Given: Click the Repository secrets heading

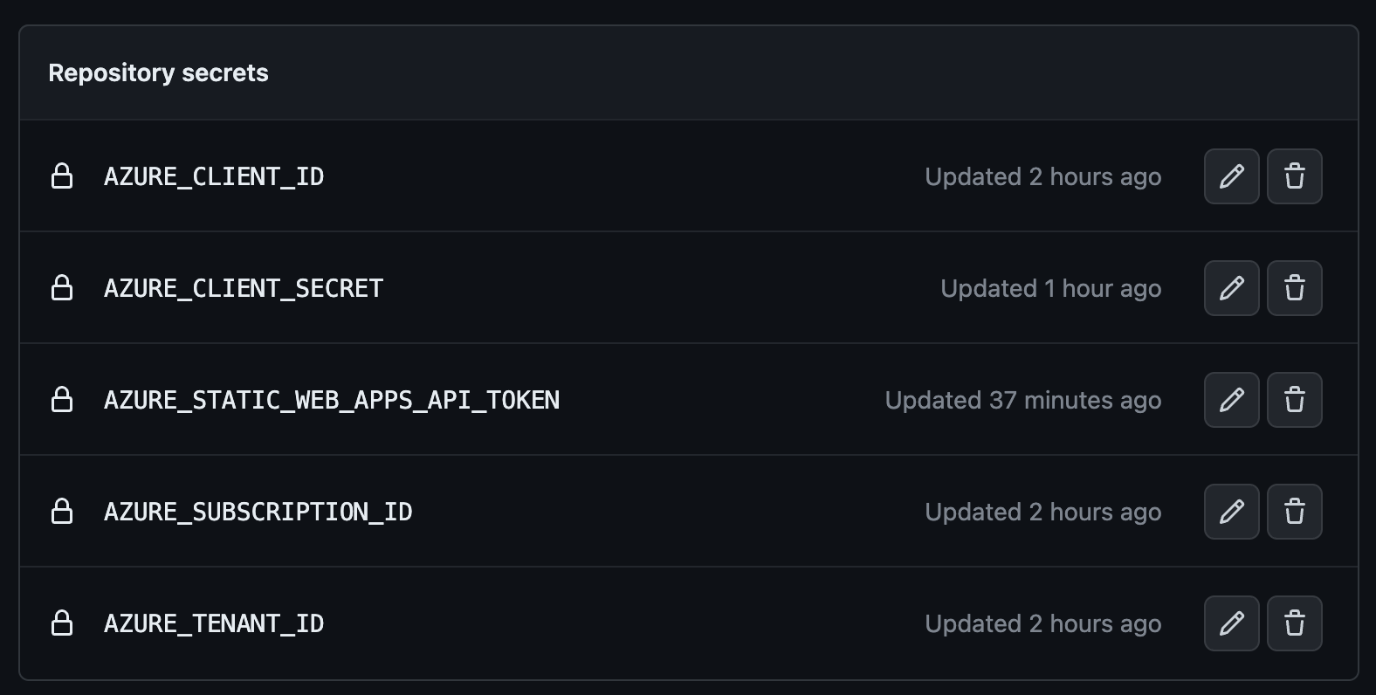Looking at the screenshot, I should click(x=158, y=72).
